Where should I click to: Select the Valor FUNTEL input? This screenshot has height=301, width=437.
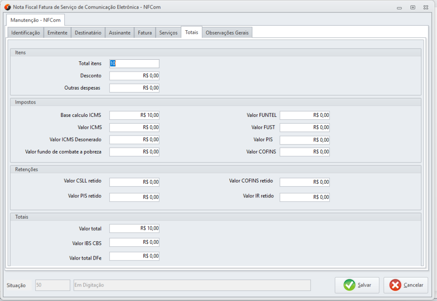(304, 115)
